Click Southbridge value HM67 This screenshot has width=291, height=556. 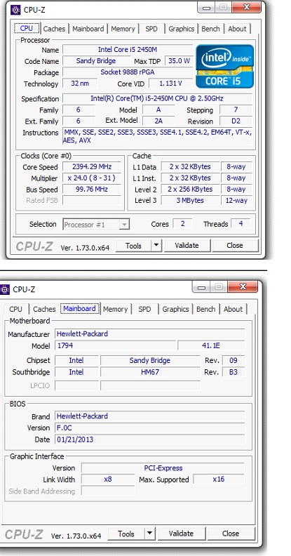coord(150,372)
